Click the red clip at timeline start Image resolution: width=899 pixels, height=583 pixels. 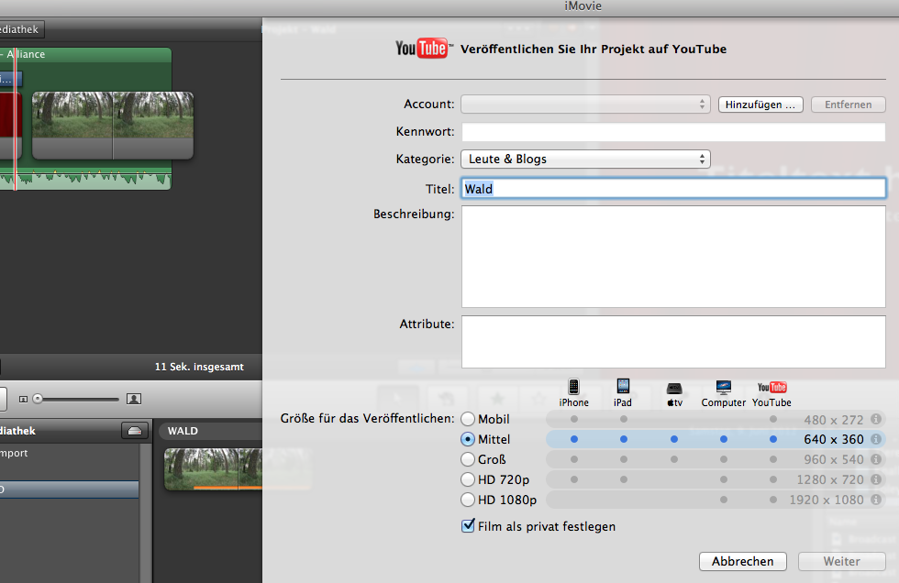[x=10, y=126]
